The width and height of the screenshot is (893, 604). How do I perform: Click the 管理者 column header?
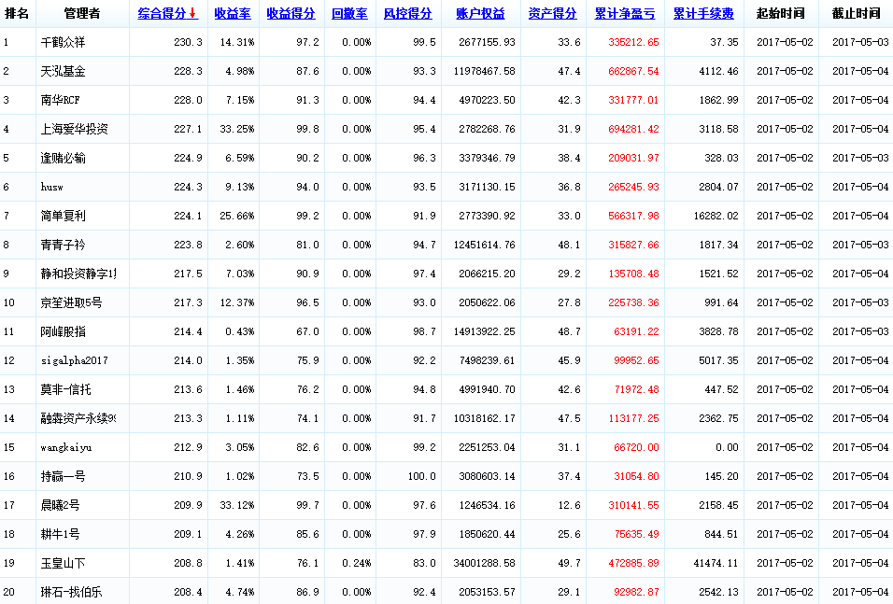[x=82, y=13]
